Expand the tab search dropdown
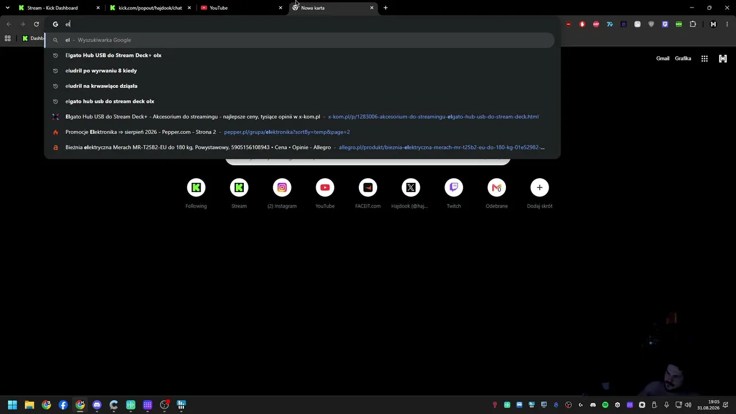The height and width of the screenshot is (414, 736). tap(7, 8)
